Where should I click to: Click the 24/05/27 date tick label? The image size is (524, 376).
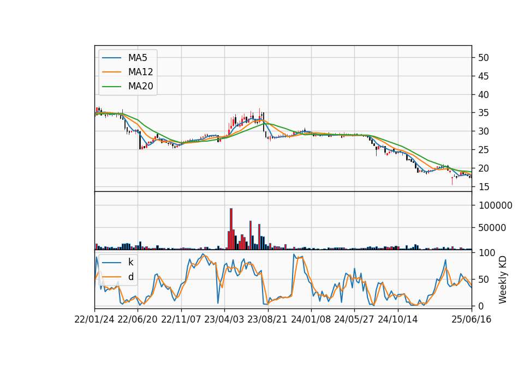coord(354,319)
